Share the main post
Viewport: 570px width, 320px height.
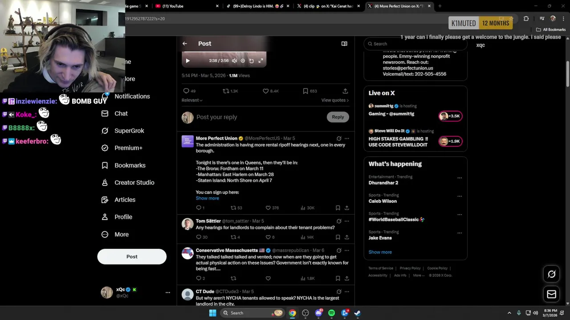pos(345,91)
